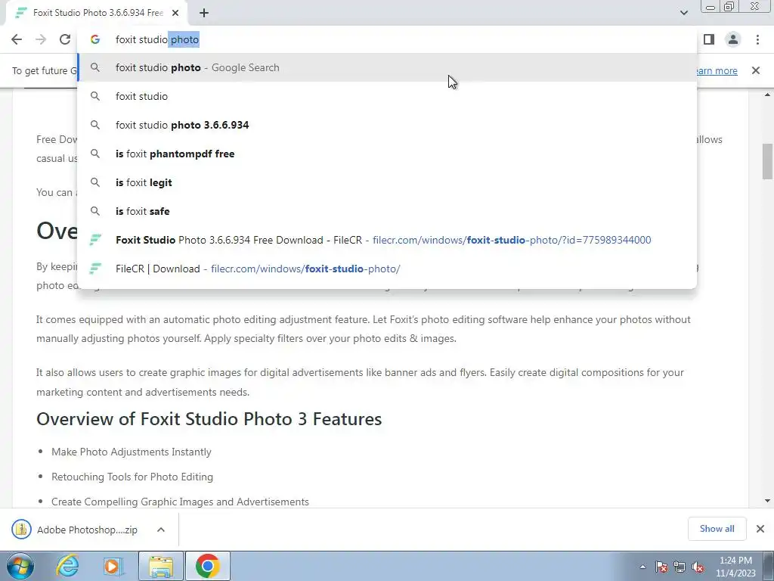Click the network tray icon
The image size is (774, 581).
[680, 567]
